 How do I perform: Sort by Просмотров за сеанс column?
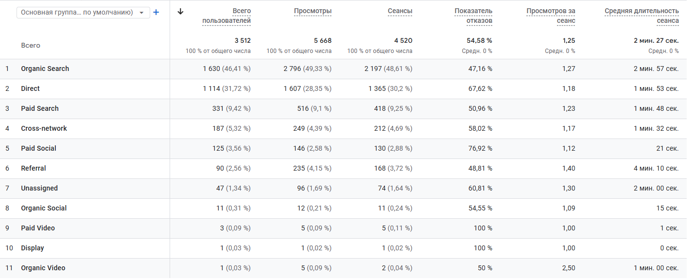551,16
